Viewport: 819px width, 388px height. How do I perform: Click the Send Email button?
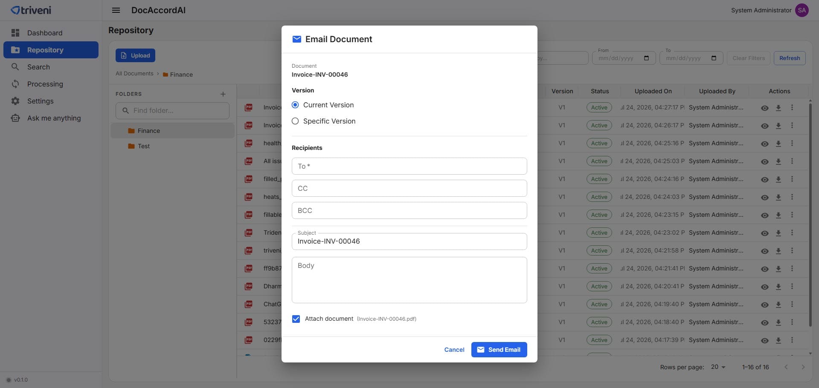pos(499,350)
